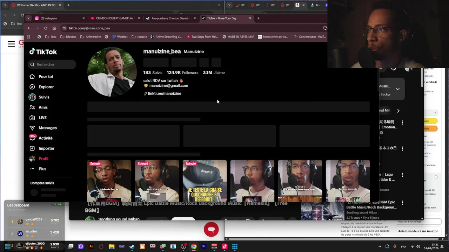
Task: Open the linktr.ee/manuizine profile link
Action: pos(162,93)
